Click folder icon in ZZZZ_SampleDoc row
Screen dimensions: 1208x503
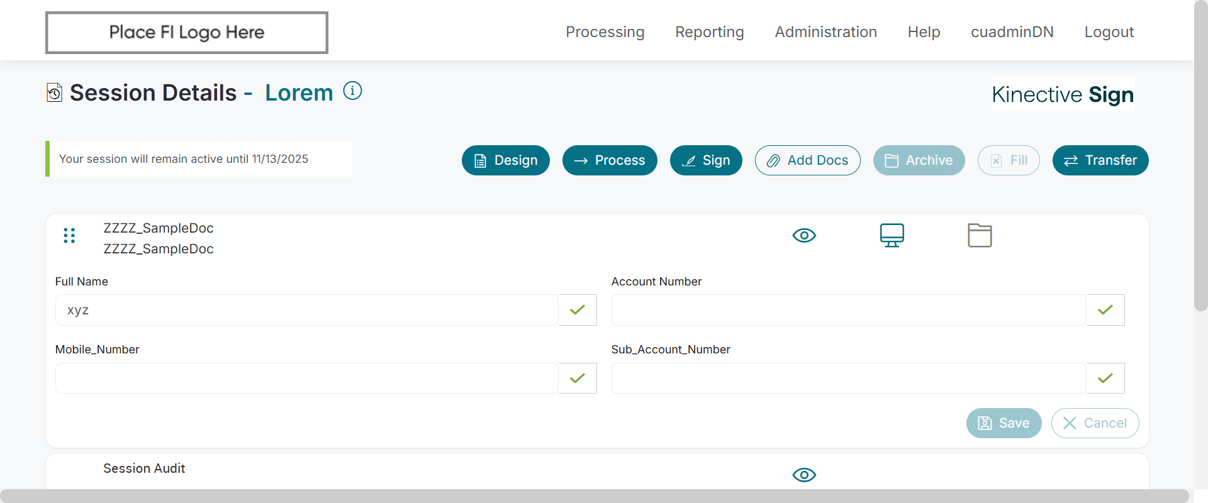click(x=979, y=235)
